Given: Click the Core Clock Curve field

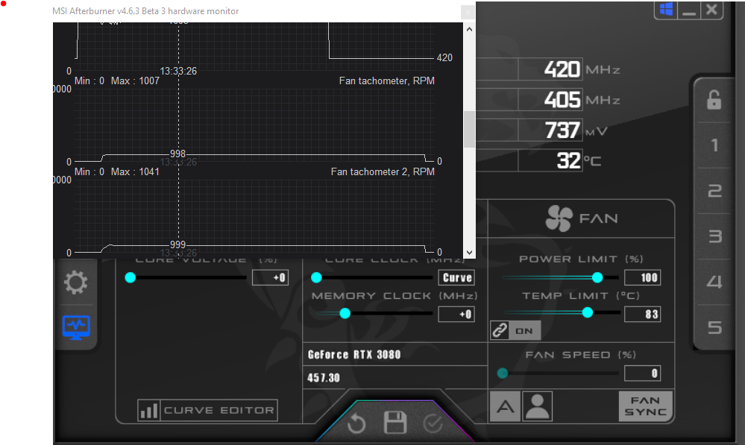Looking at the screenshot, I should 456,277.
